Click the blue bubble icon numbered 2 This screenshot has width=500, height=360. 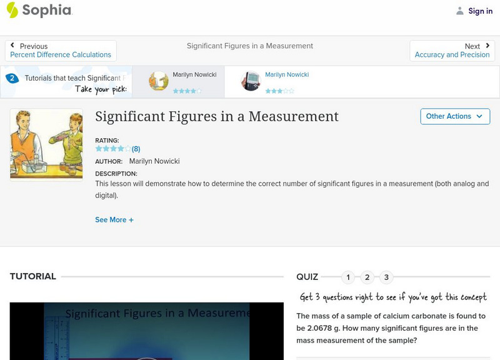tap(12, 78)
